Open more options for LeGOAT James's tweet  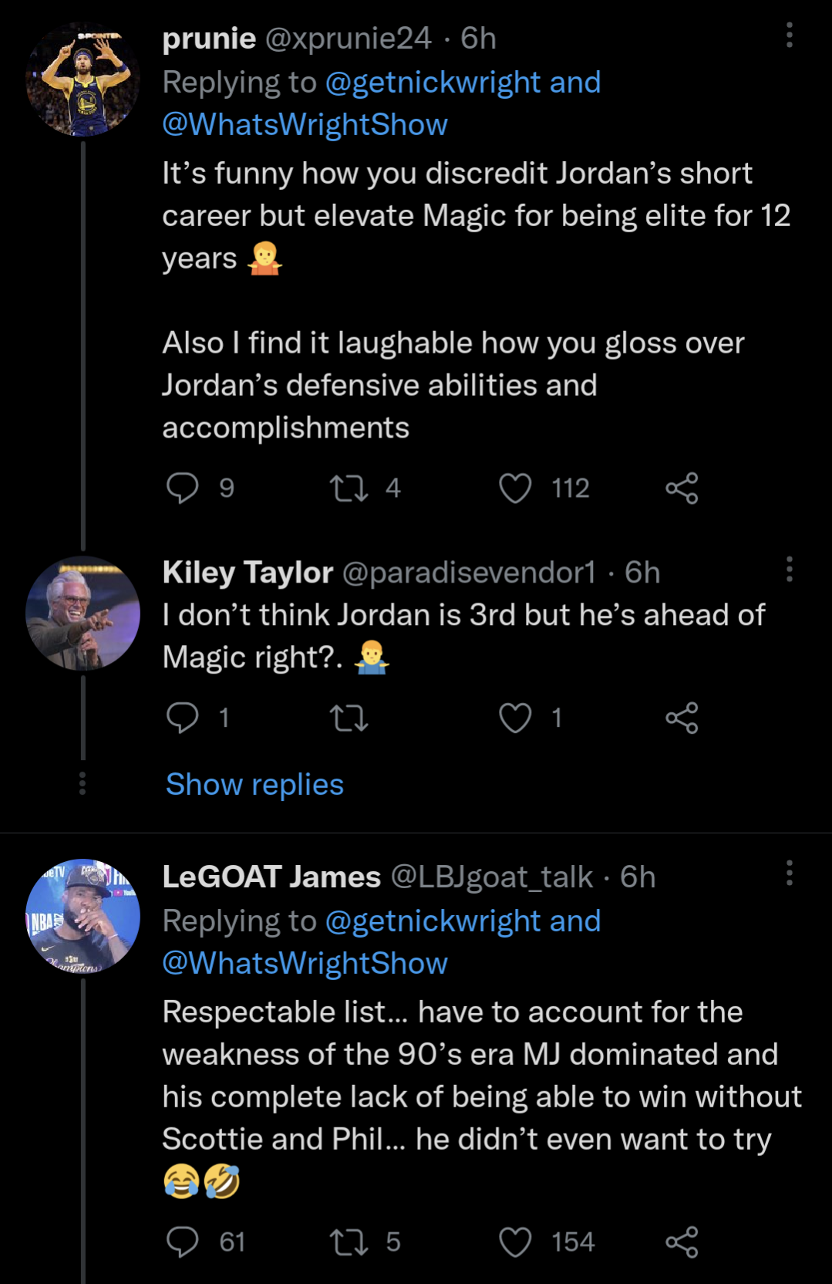coord(789,873)
